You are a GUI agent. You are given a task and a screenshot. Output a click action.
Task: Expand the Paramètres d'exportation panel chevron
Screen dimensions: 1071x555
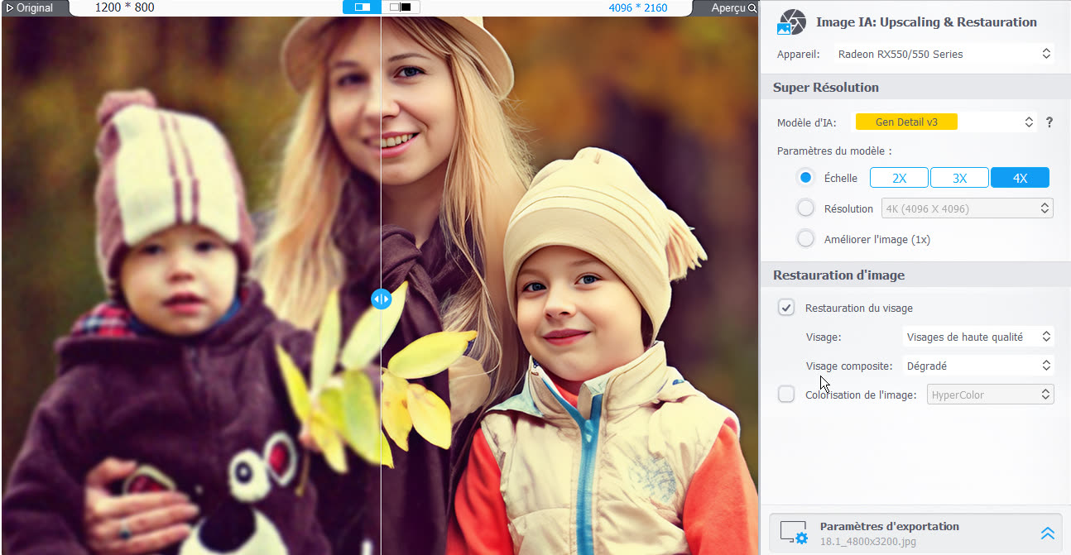(1047, 533)
